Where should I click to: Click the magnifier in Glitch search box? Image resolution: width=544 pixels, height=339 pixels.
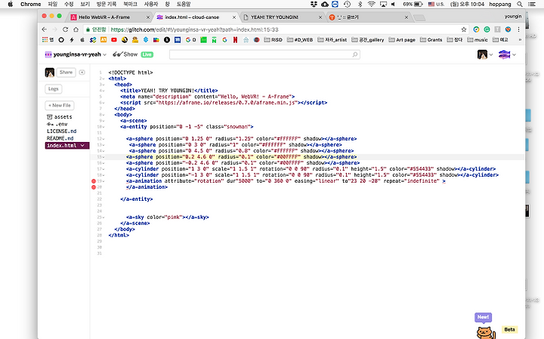click(x=355, y=54)
